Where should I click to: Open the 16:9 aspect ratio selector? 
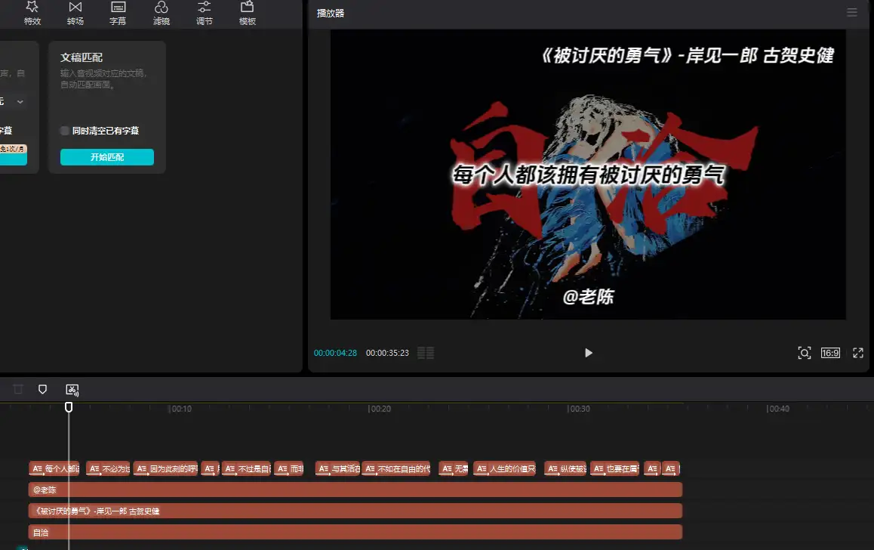pos(830,353)
